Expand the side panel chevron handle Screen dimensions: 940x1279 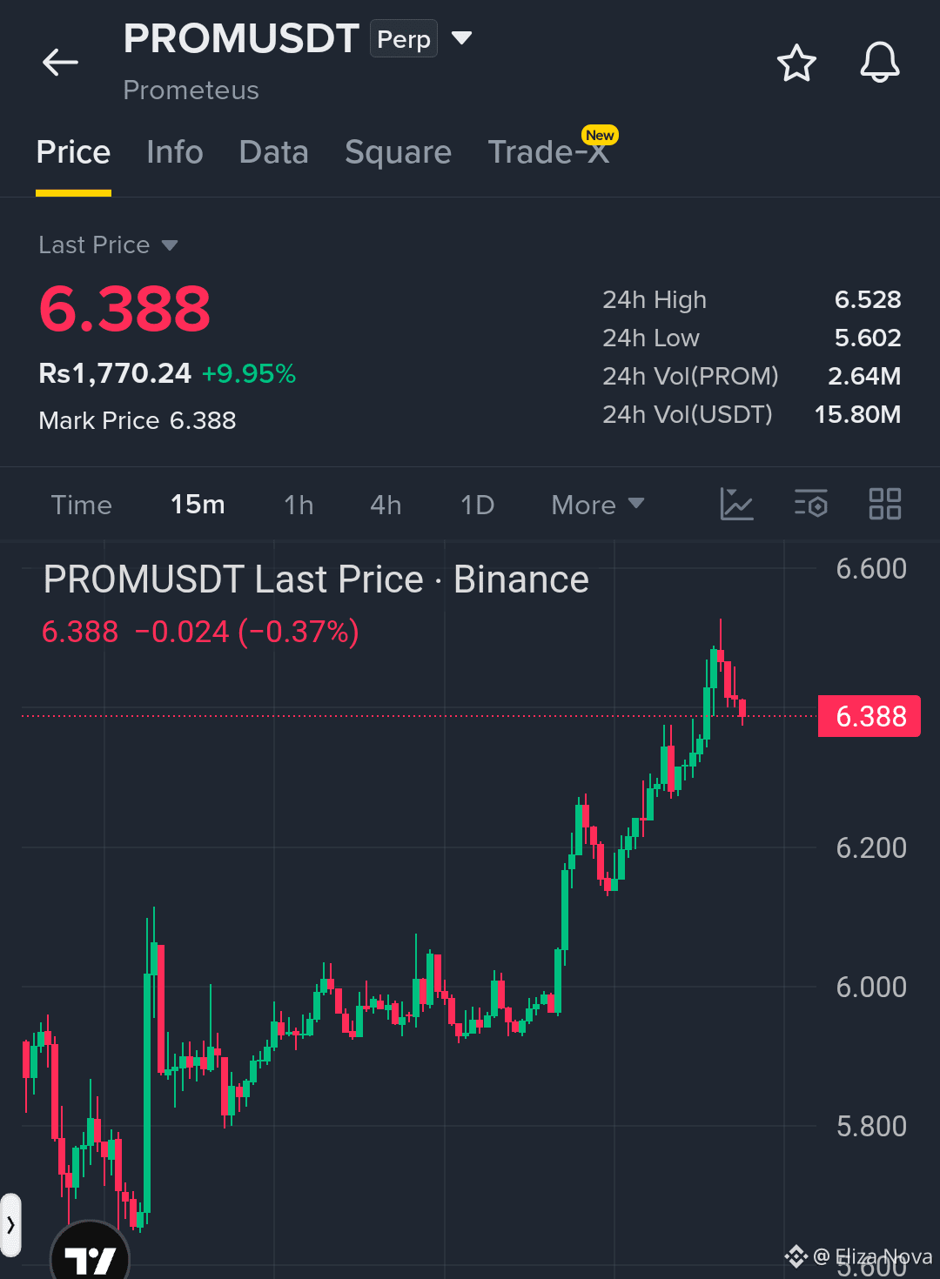click(10, 1225)
